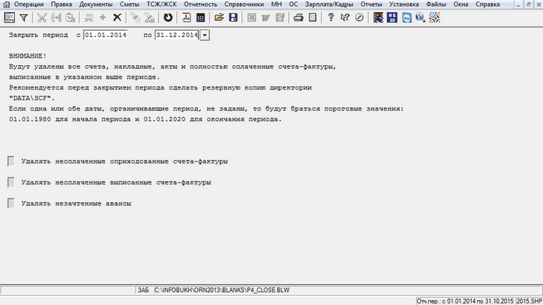543x305 pixels.
Task: Click the application icon left of Операции
Action: coord(6,5)
